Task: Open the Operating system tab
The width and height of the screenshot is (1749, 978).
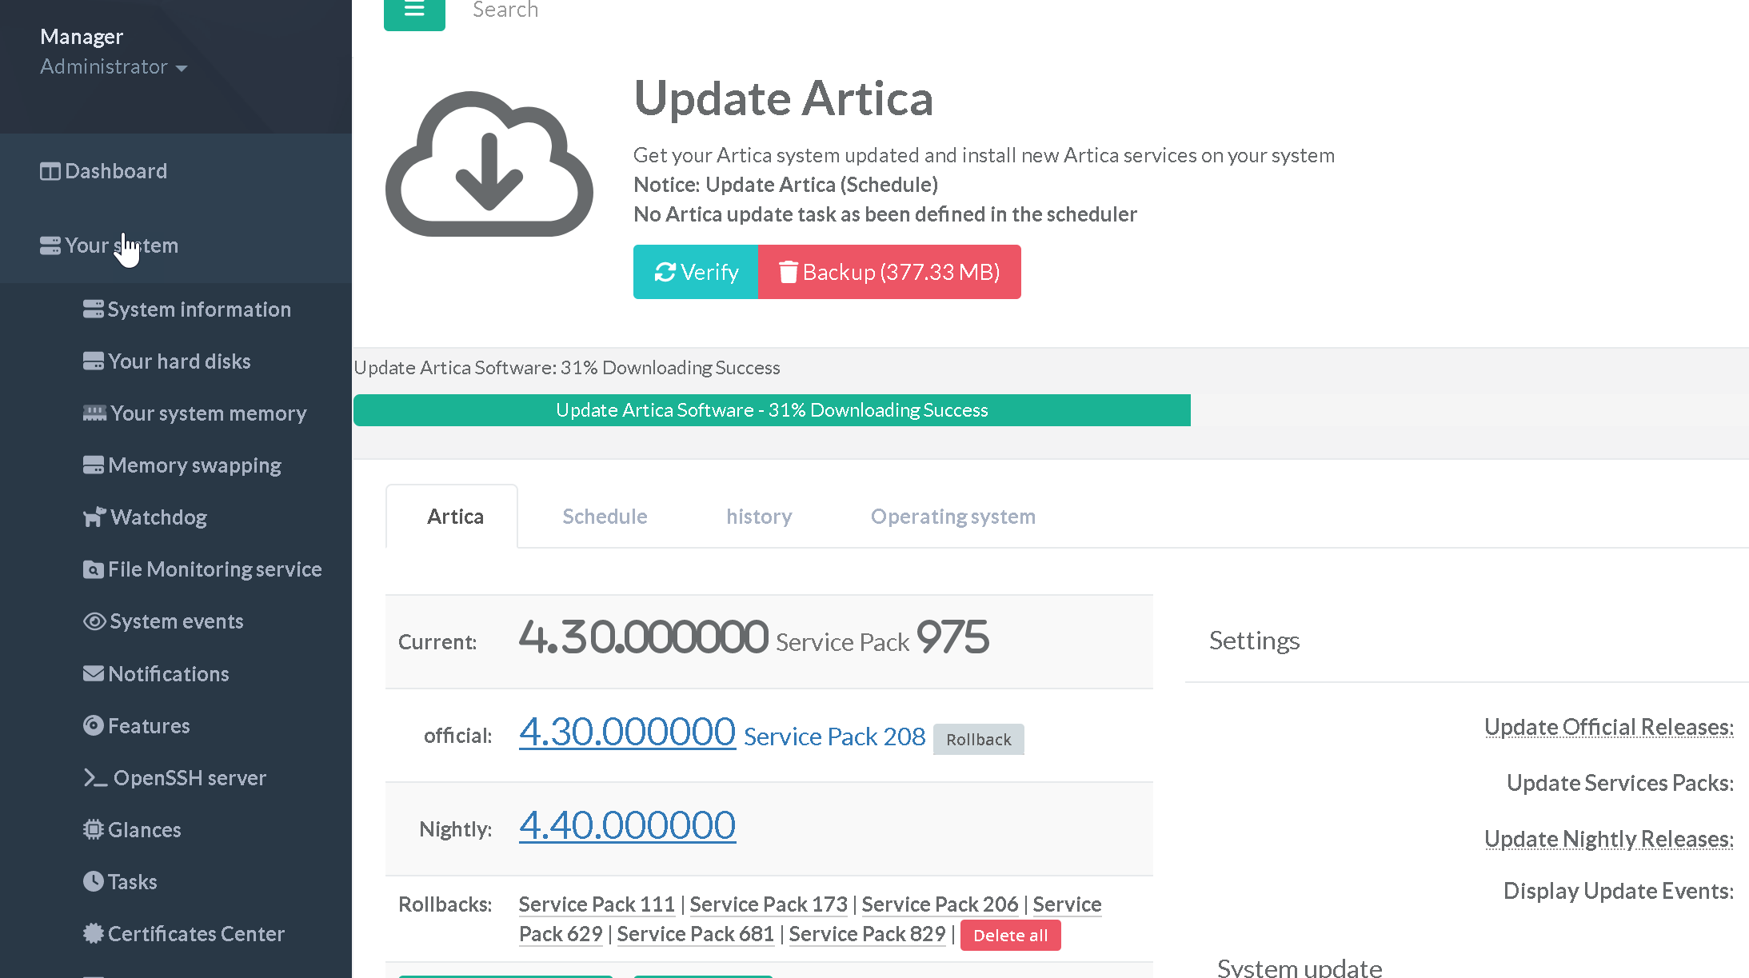Action: coord(952,517)
